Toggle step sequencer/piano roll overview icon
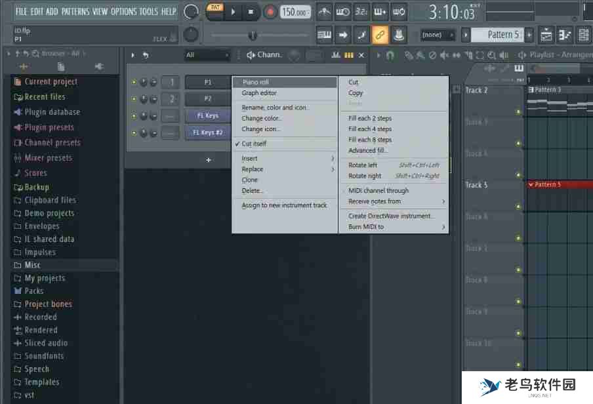593x404 pixels. pos(349,55)
